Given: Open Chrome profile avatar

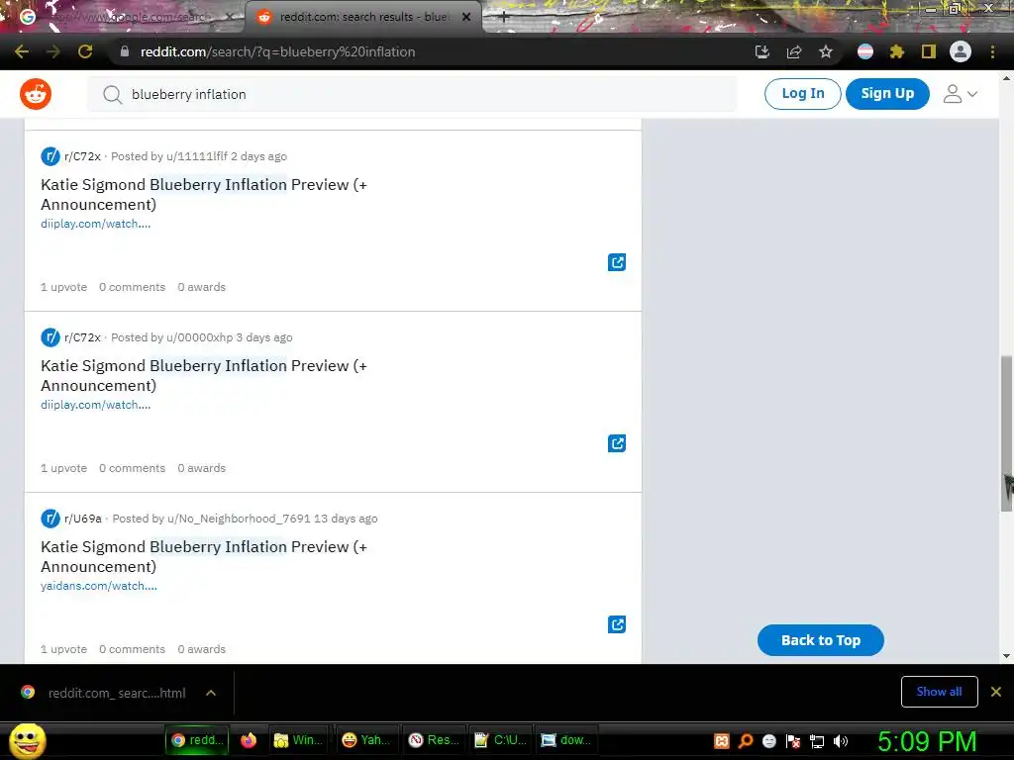Looking at the screenshot, I should 961,51.
